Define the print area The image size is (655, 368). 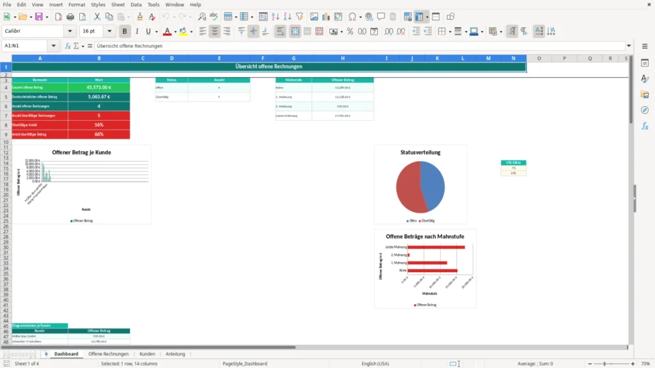[x=407, y=17]
